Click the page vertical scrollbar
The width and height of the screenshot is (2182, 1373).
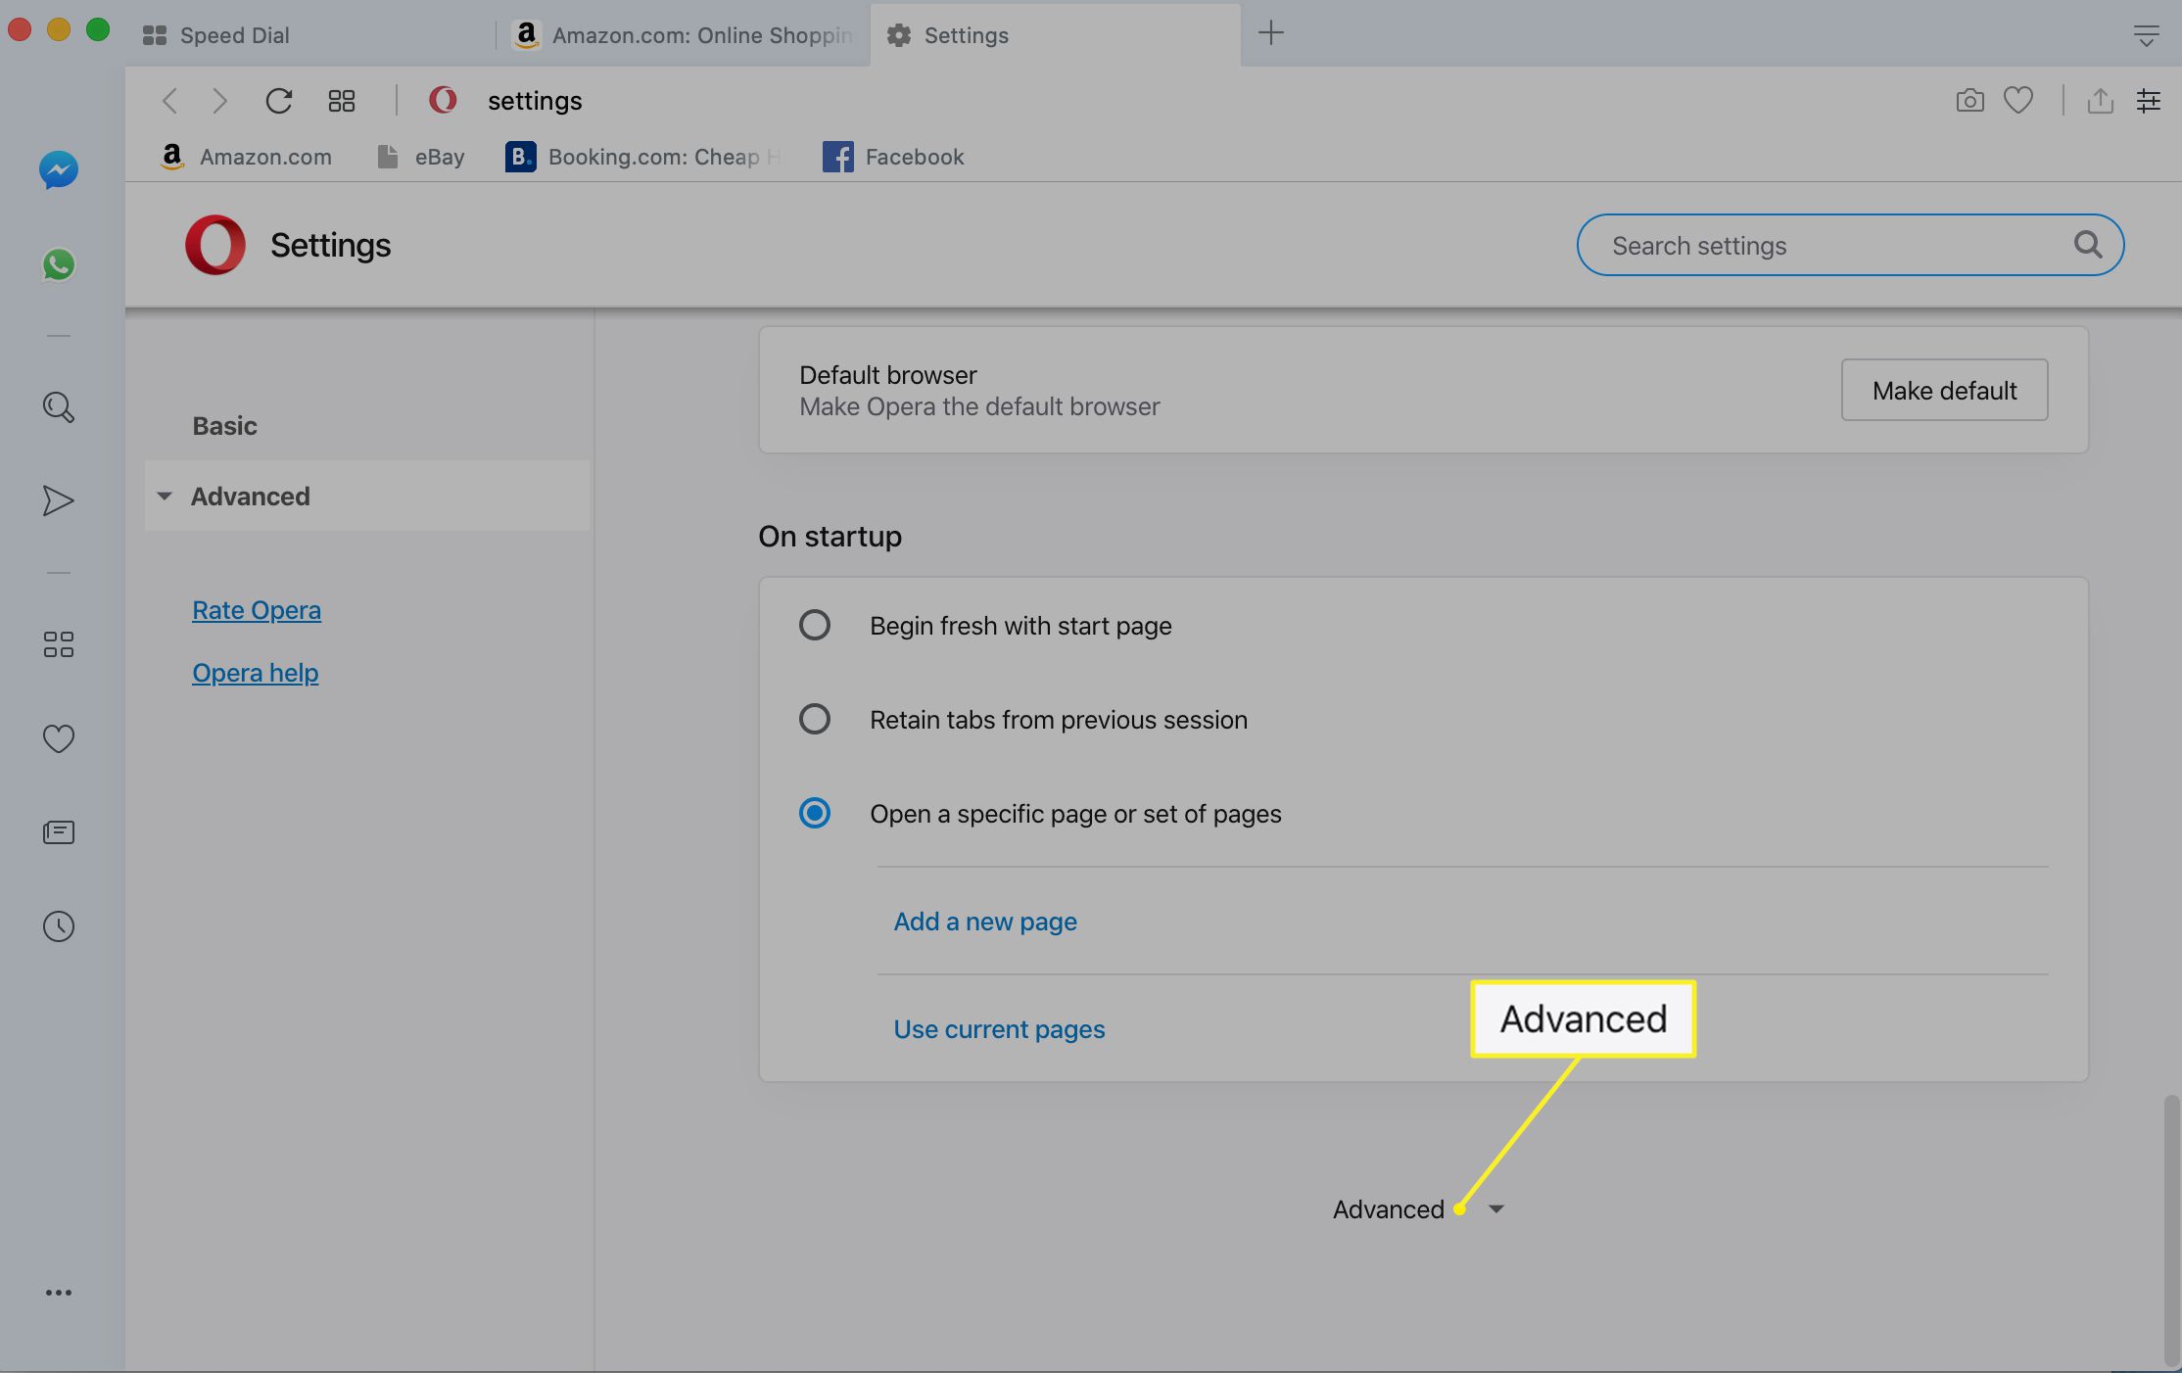[x=2171, y=1230]
